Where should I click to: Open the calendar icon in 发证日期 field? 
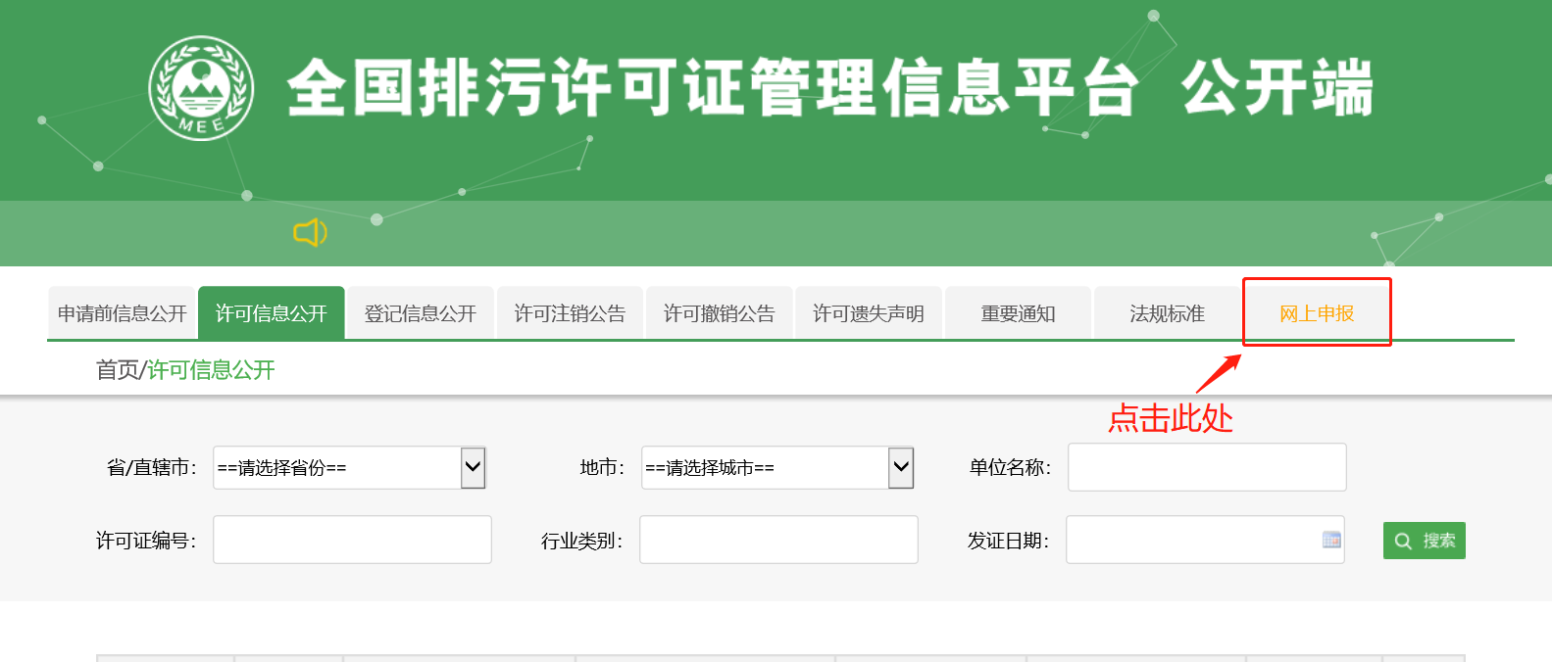click(x=1331, y=540)
